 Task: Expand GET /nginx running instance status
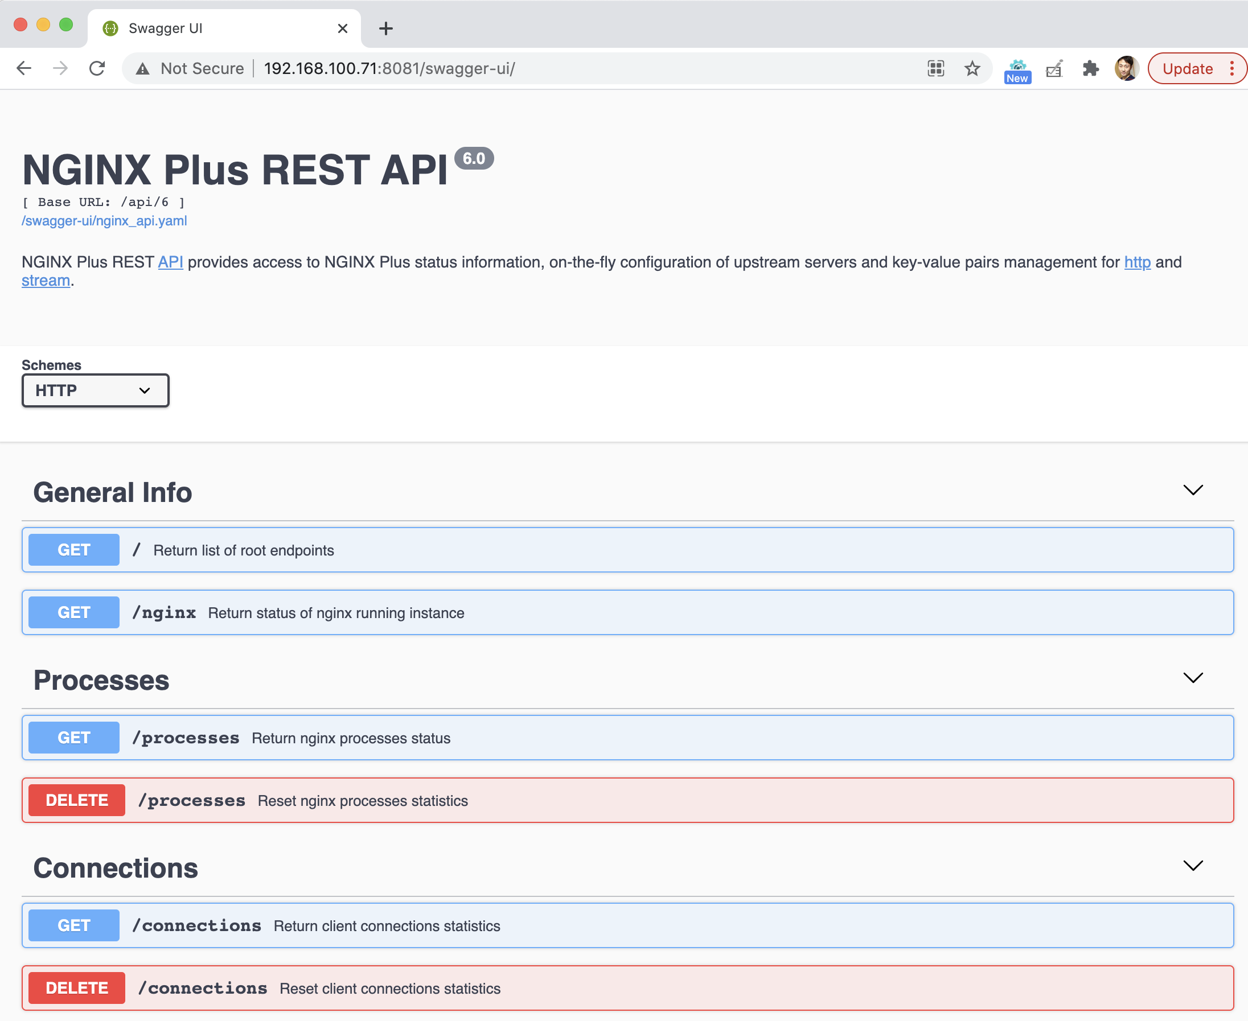(x=628, y=612)
